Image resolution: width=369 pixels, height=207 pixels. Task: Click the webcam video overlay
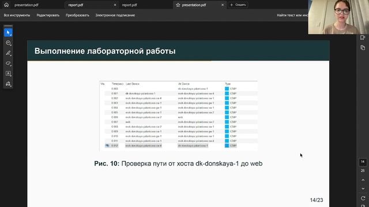pos(338,17)
